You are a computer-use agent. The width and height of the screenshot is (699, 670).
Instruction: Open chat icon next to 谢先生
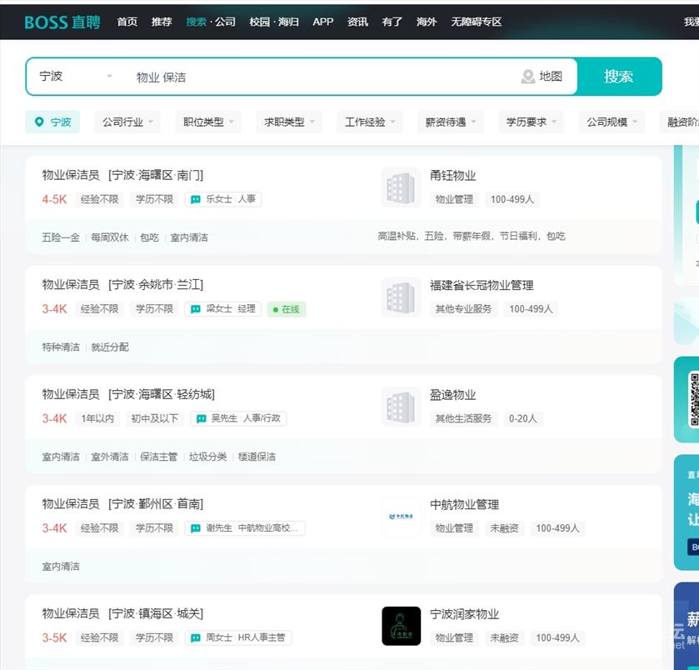click(x=195, y=528)
